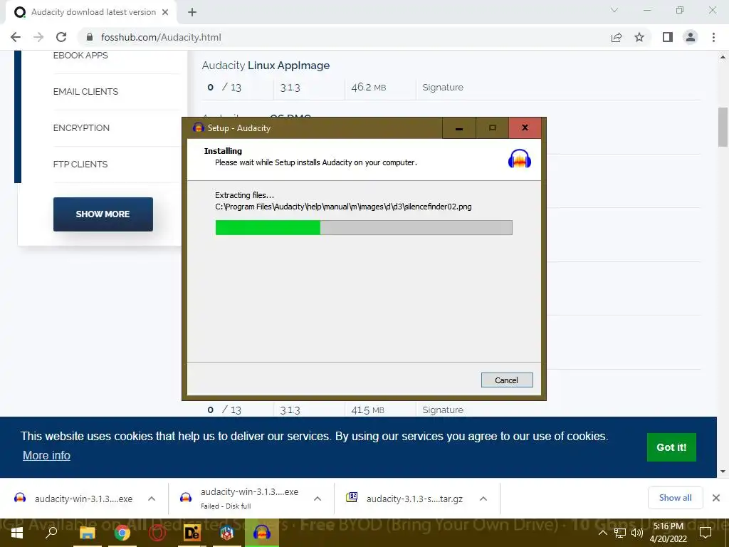Click the share this page icon
Viewport: 729px width, 547px height.
click(x=617, y=37)
